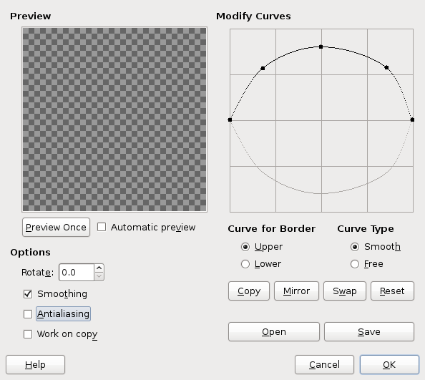Toggle Work on copy checkbox
This screenshot has width=425, height=380.
pos(28,334)
